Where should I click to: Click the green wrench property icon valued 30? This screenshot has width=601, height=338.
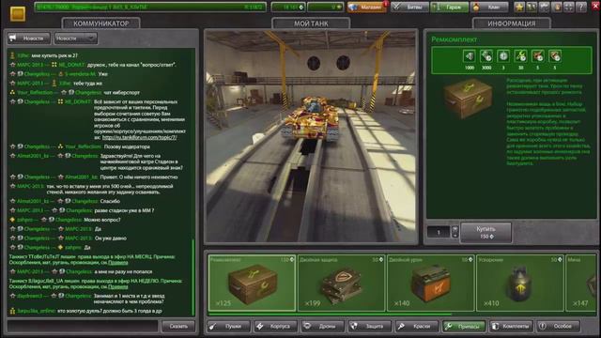point(520,56)
